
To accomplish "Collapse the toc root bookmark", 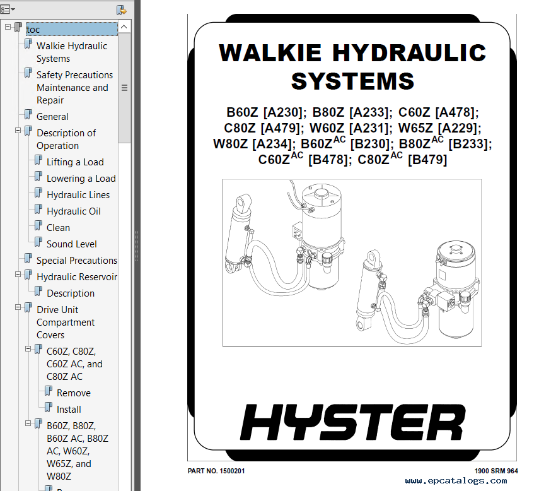I will click(x=8, y=27).
